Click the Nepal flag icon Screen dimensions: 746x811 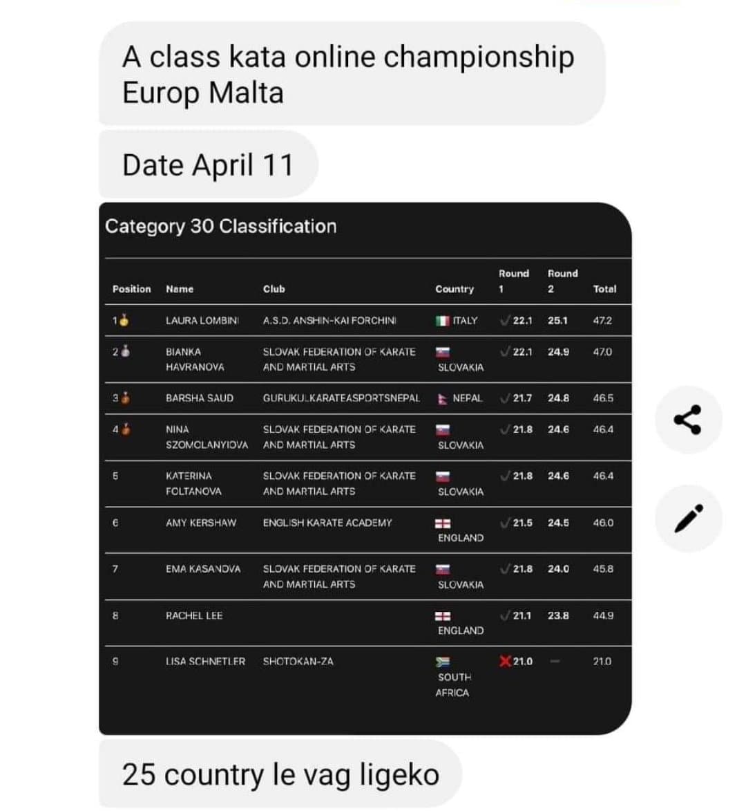pos(442,399)
